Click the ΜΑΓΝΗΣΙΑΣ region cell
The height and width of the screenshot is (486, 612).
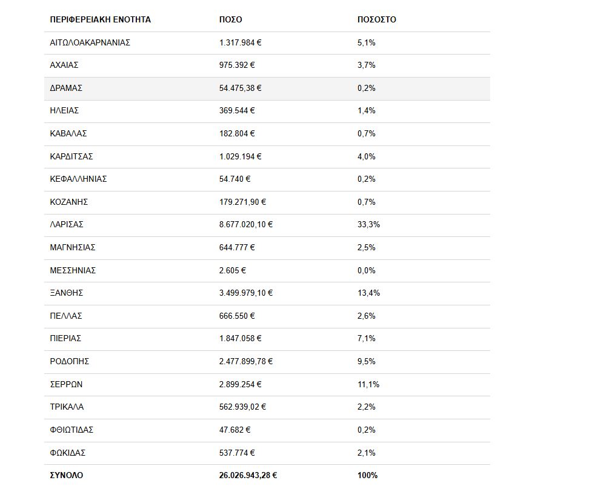(73, 247)
